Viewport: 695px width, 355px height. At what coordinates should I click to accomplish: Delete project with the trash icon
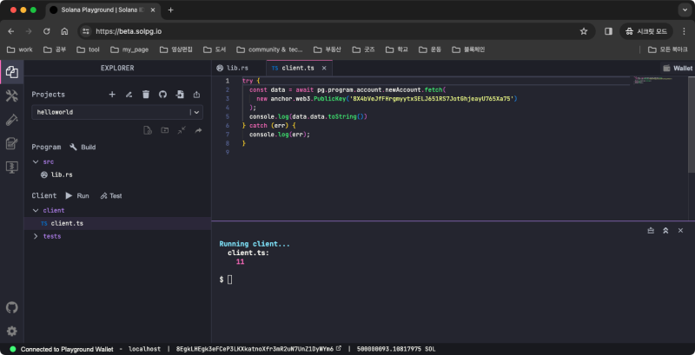(x=146, y=95)
